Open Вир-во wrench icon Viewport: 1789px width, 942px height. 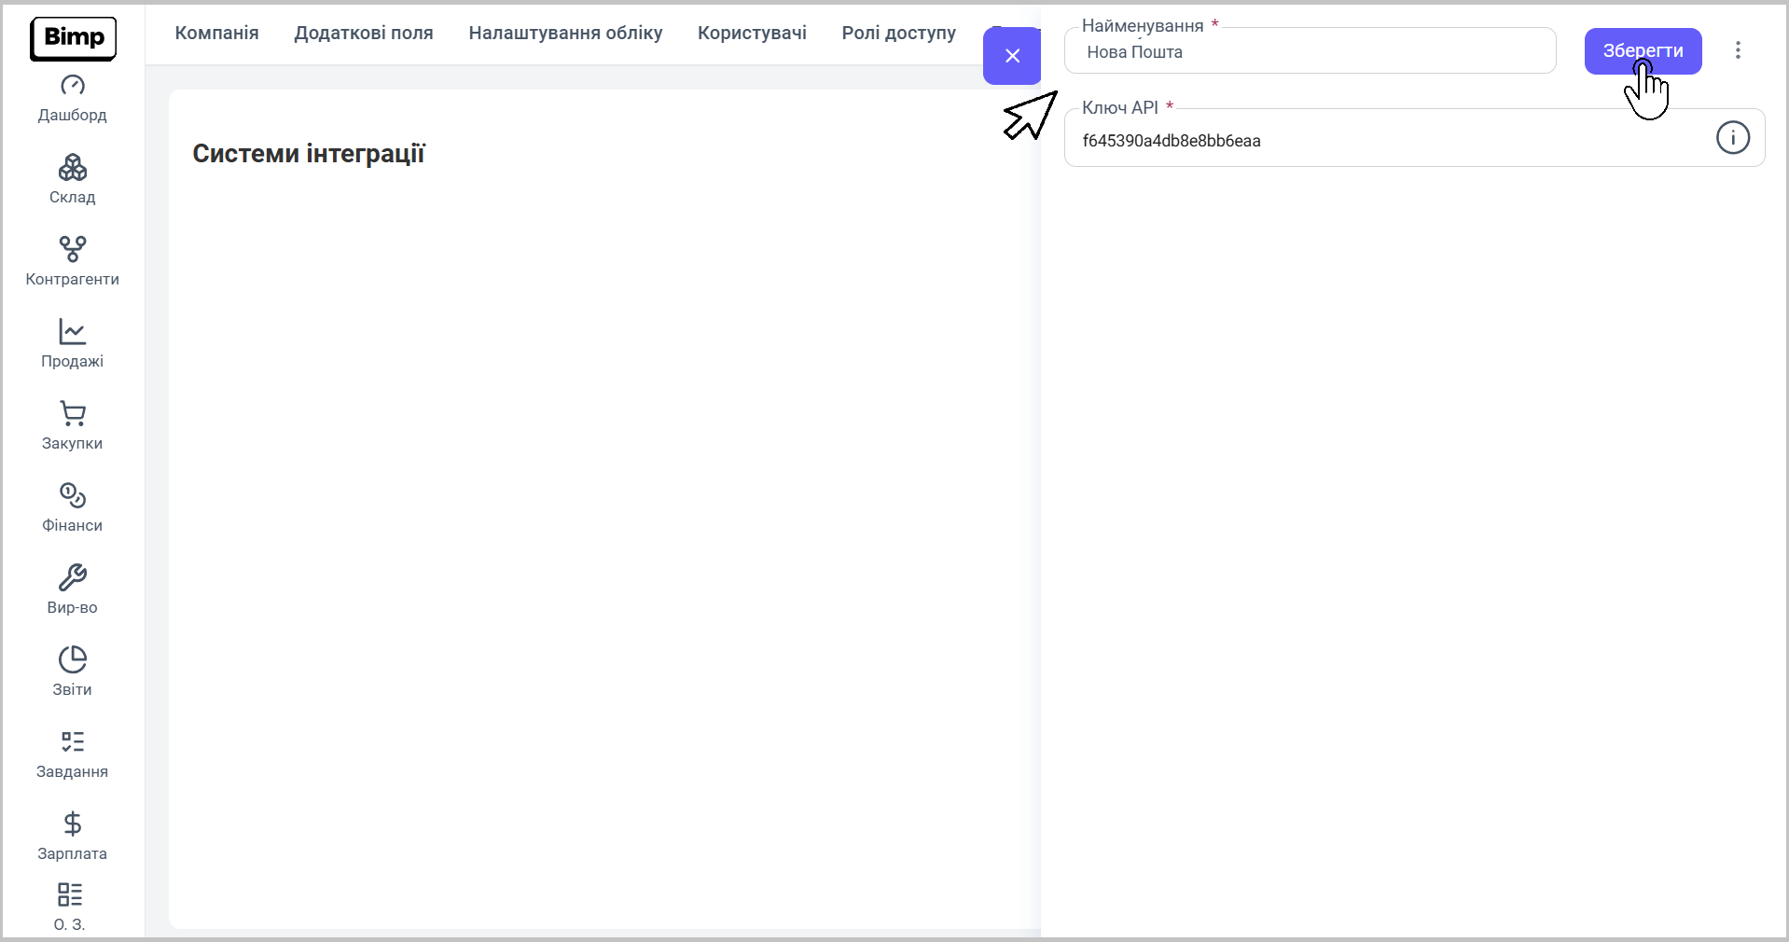tap(72, 578)
